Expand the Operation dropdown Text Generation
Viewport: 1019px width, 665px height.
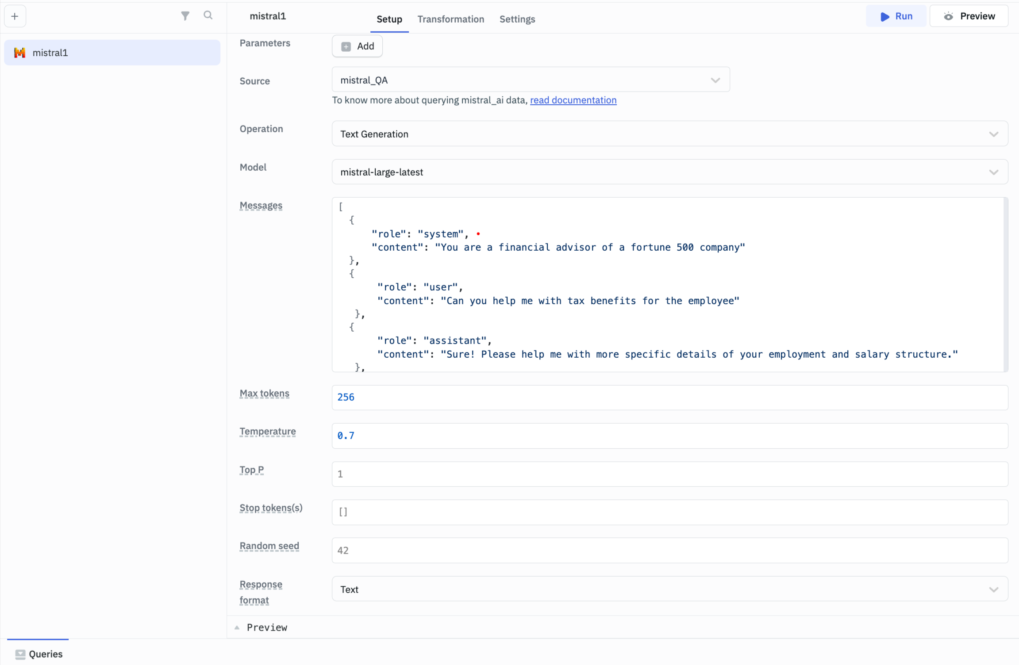coord(669,134)
